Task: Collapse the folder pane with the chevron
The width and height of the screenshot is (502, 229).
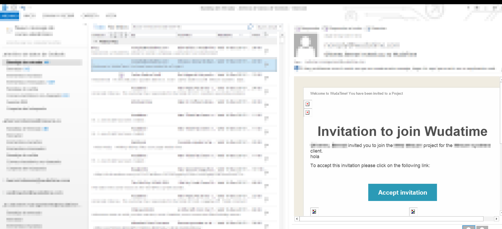Action: click(85, 25)
